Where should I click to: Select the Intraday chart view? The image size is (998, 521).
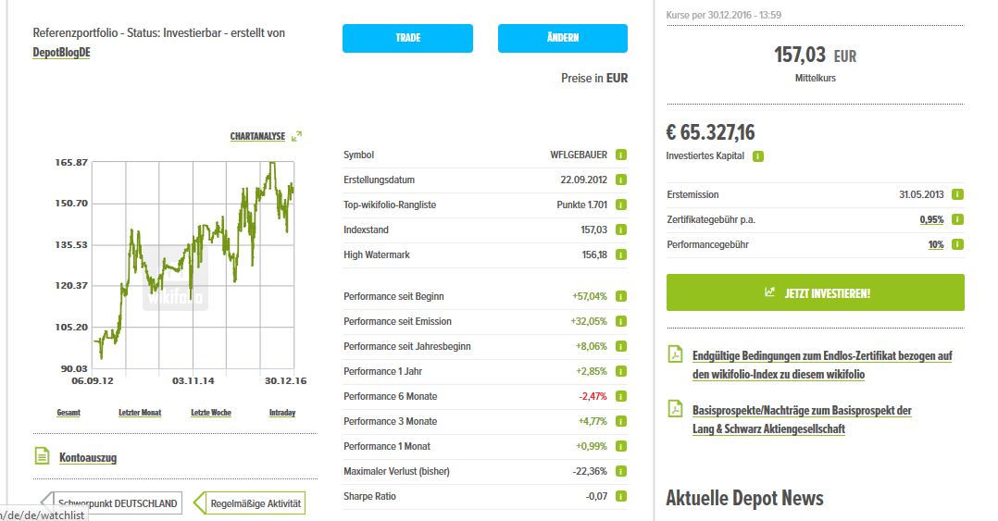[x=282, y=412]
